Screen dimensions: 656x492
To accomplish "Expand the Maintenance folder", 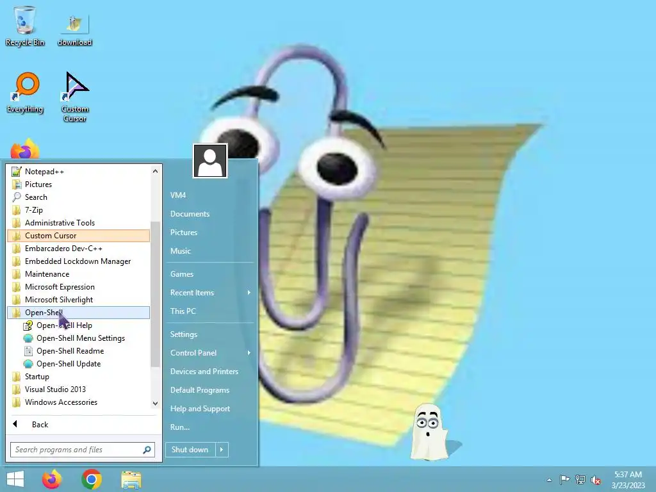I will (78, 274).
